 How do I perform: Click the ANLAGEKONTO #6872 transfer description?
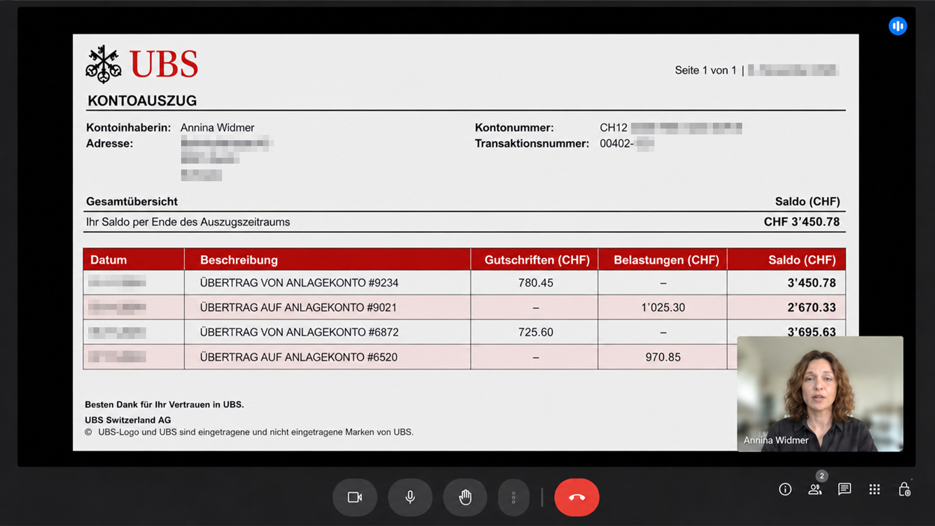299,332
